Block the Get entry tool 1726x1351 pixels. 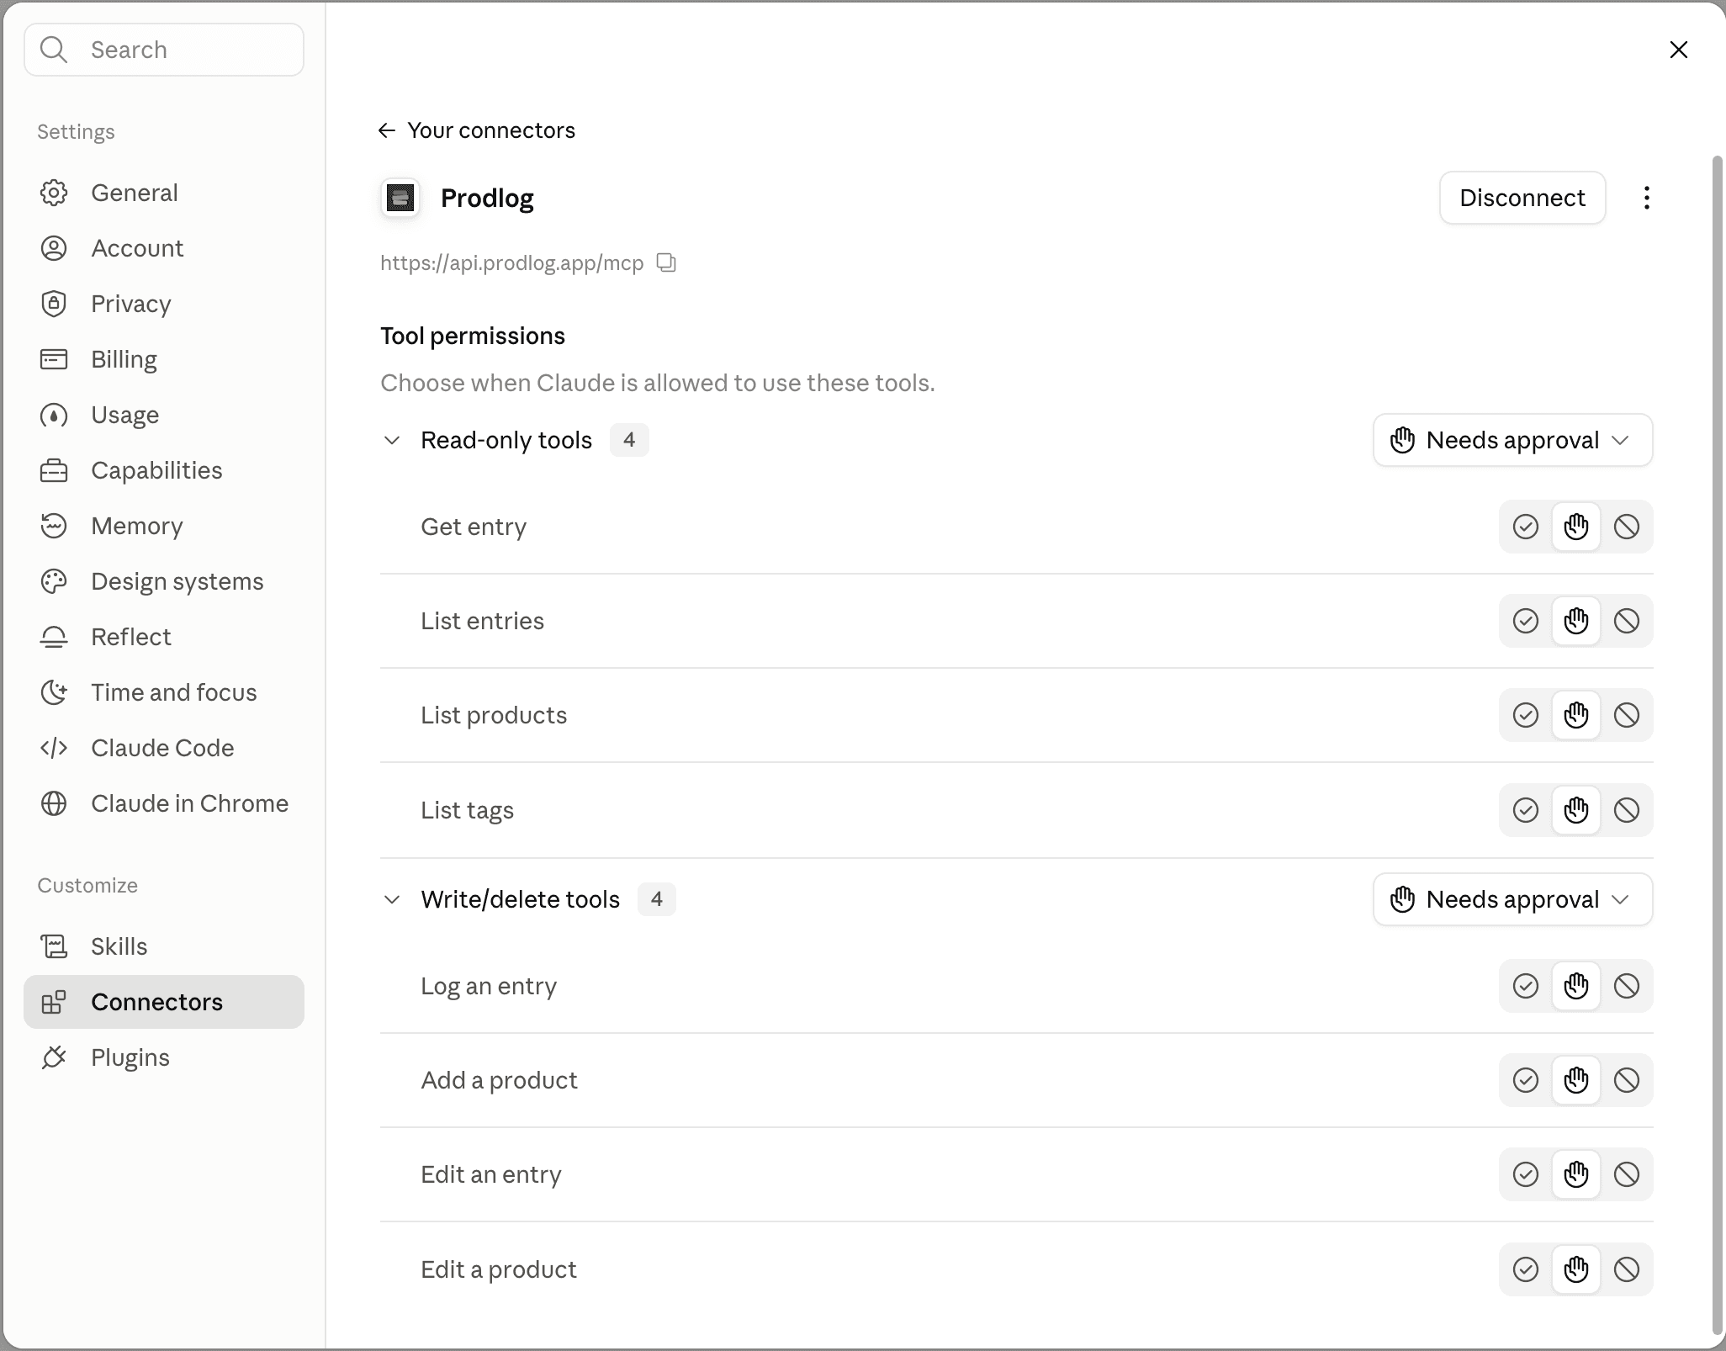pyautogui.click(x=1626, y=527)
